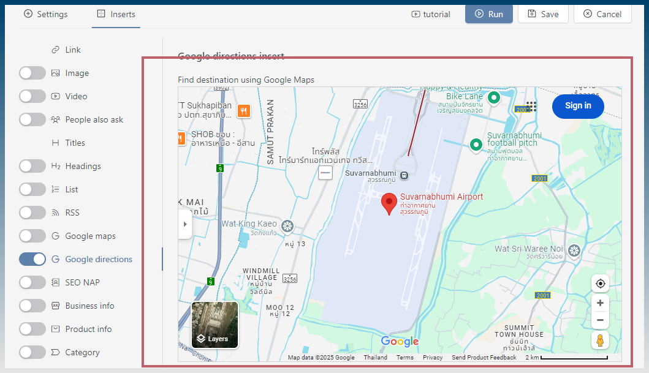Enable the List insert switch
This screenshot has height=373, width=649.
(32, 189)
